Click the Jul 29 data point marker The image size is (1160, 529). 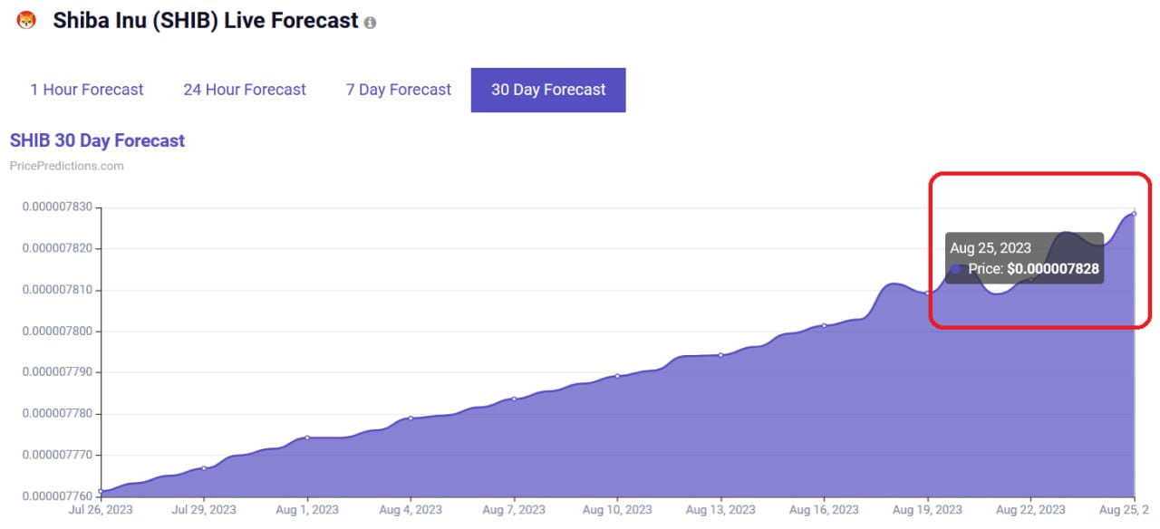click(204, 468)
